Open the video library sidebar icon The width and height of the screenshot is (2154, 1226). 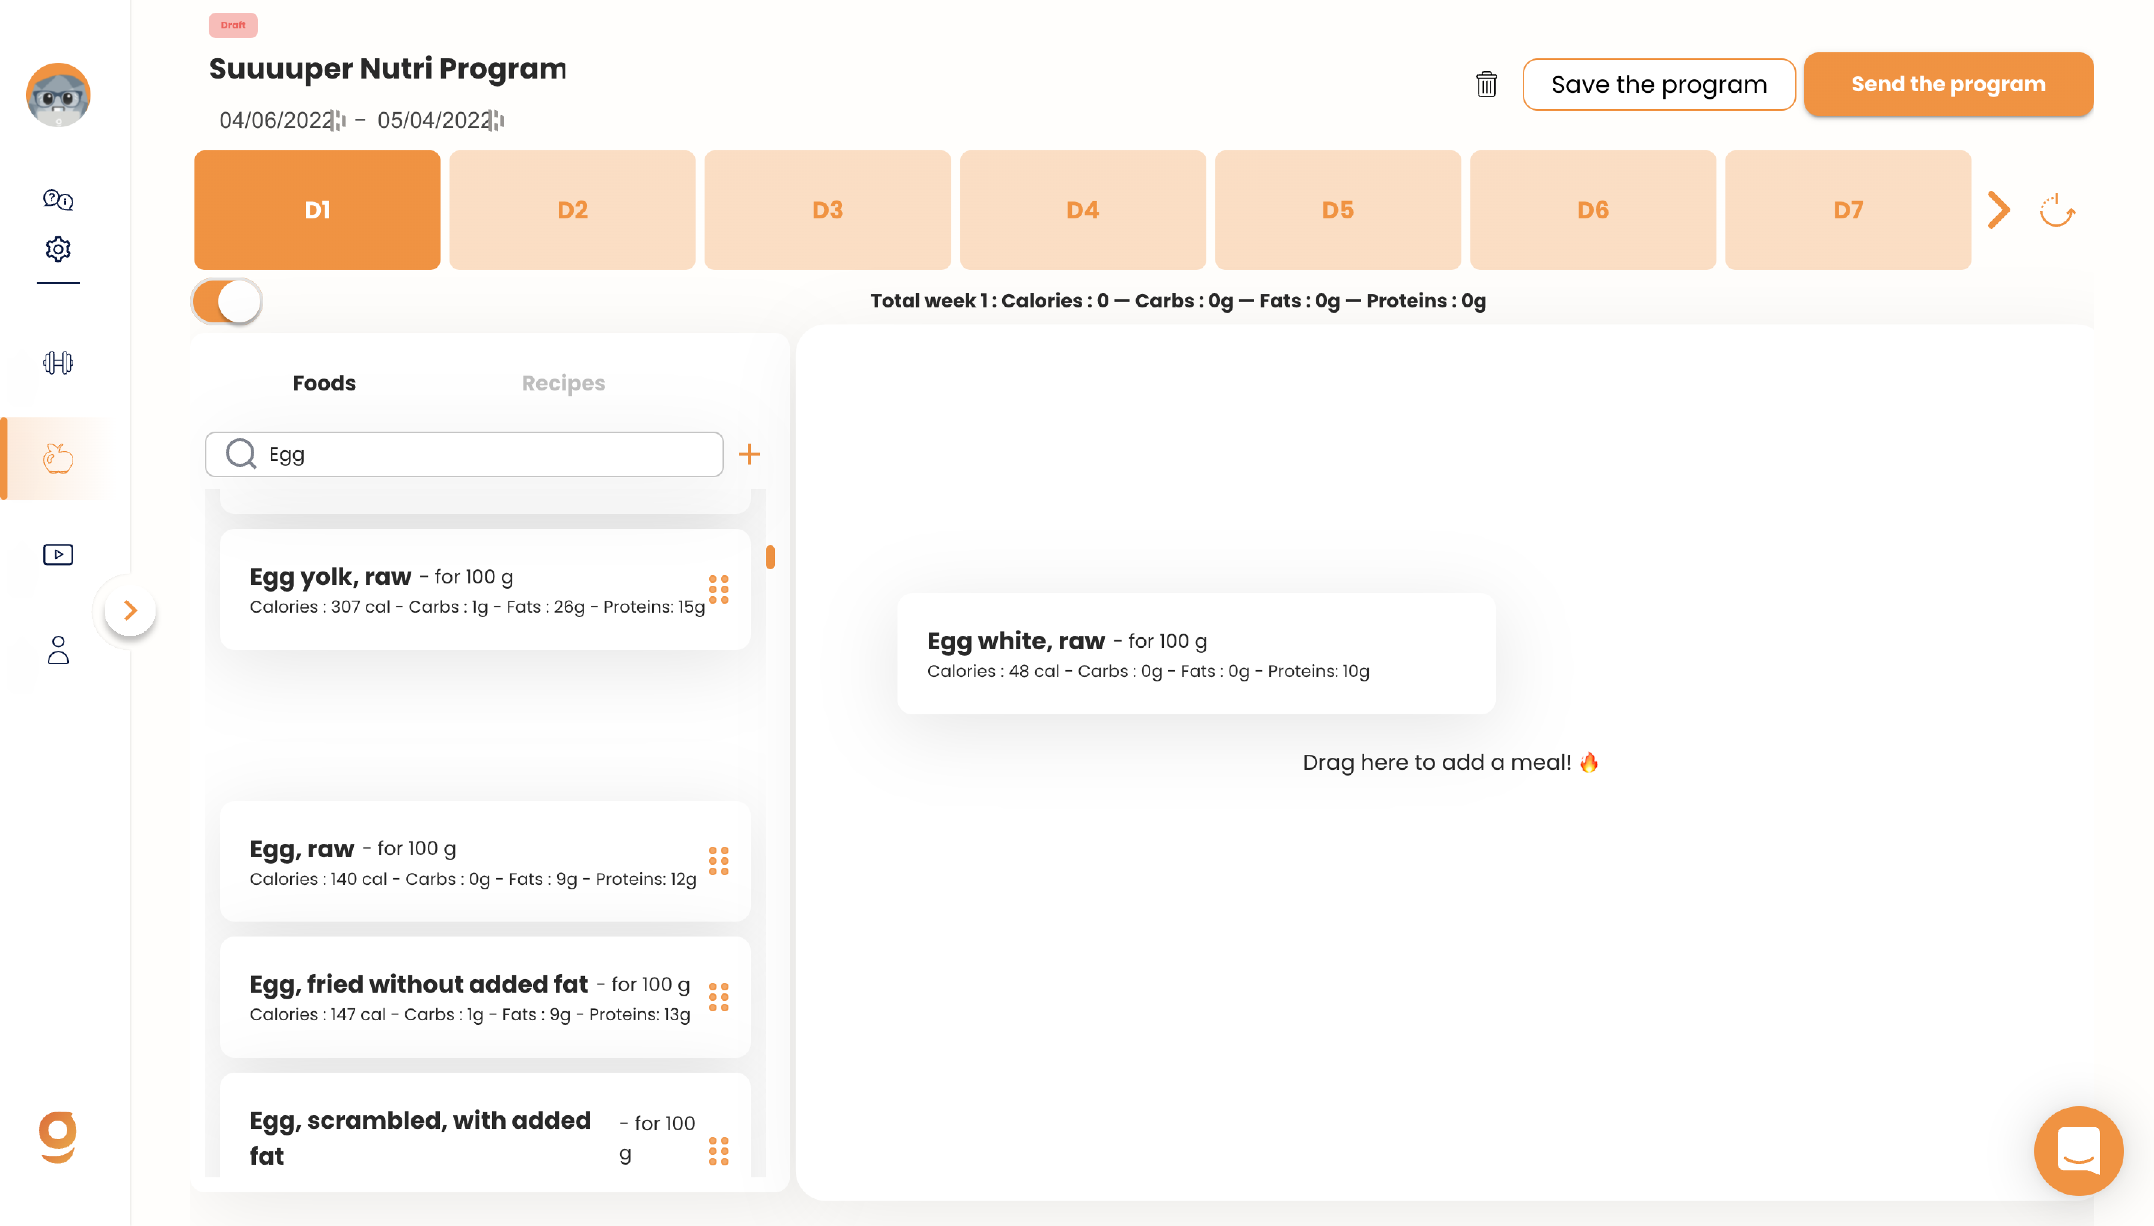click(58, 554)
